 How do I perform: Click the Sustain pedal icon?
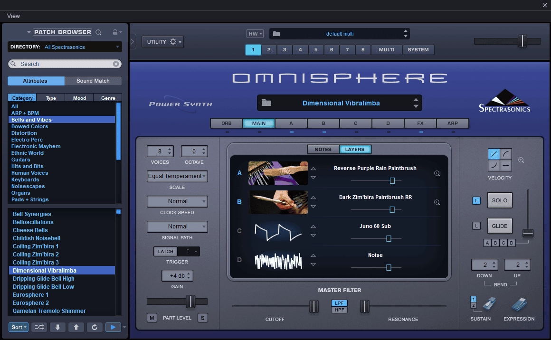(x=489, y=304)
